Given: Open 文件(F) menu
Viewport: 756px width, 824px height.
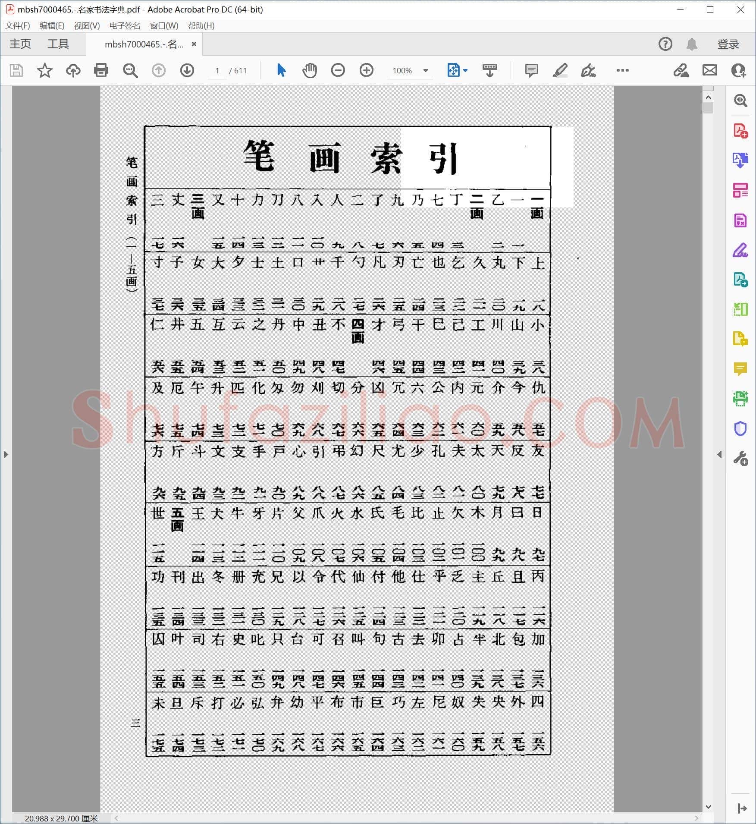Looking at the screenshot, I should click(x=18, y=25).
